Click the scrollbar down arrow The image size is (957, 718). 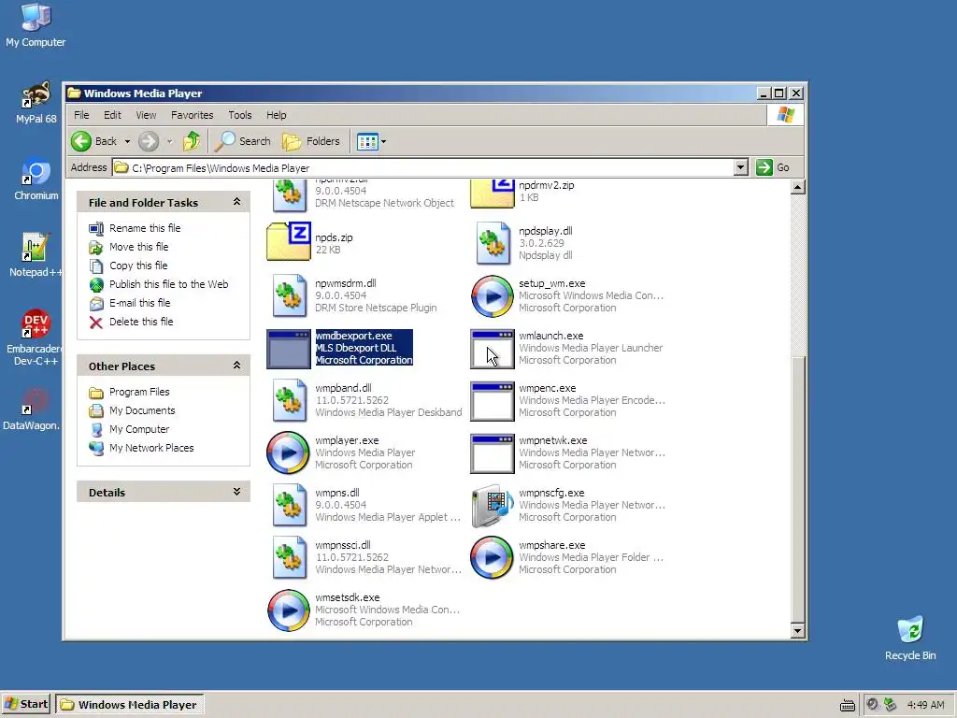coord(798,631)
